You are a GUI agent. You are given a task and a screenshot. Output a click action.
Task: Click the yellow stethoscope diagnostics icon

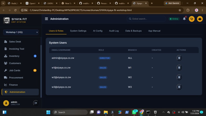coord(192,19)
